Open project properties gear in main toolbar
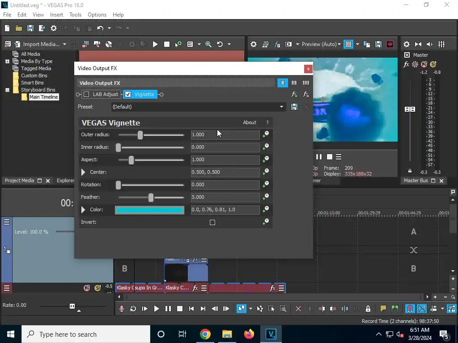Viewport: 458px width, 343px height. 54,28
